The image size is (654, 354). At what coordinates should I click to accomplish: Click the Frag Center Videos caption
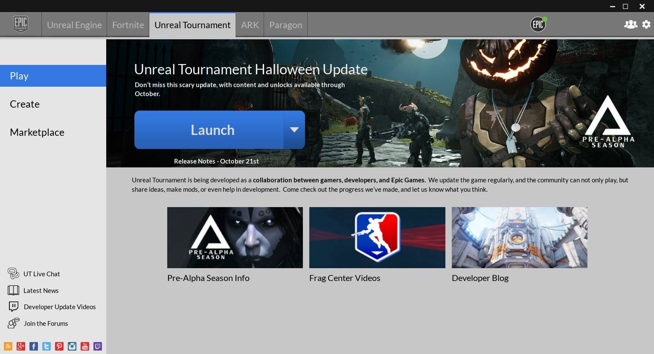click(345, 278)
